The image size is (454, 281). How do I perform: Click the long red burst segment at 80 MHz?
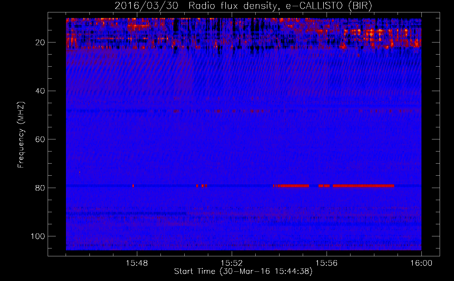point(363,186)
